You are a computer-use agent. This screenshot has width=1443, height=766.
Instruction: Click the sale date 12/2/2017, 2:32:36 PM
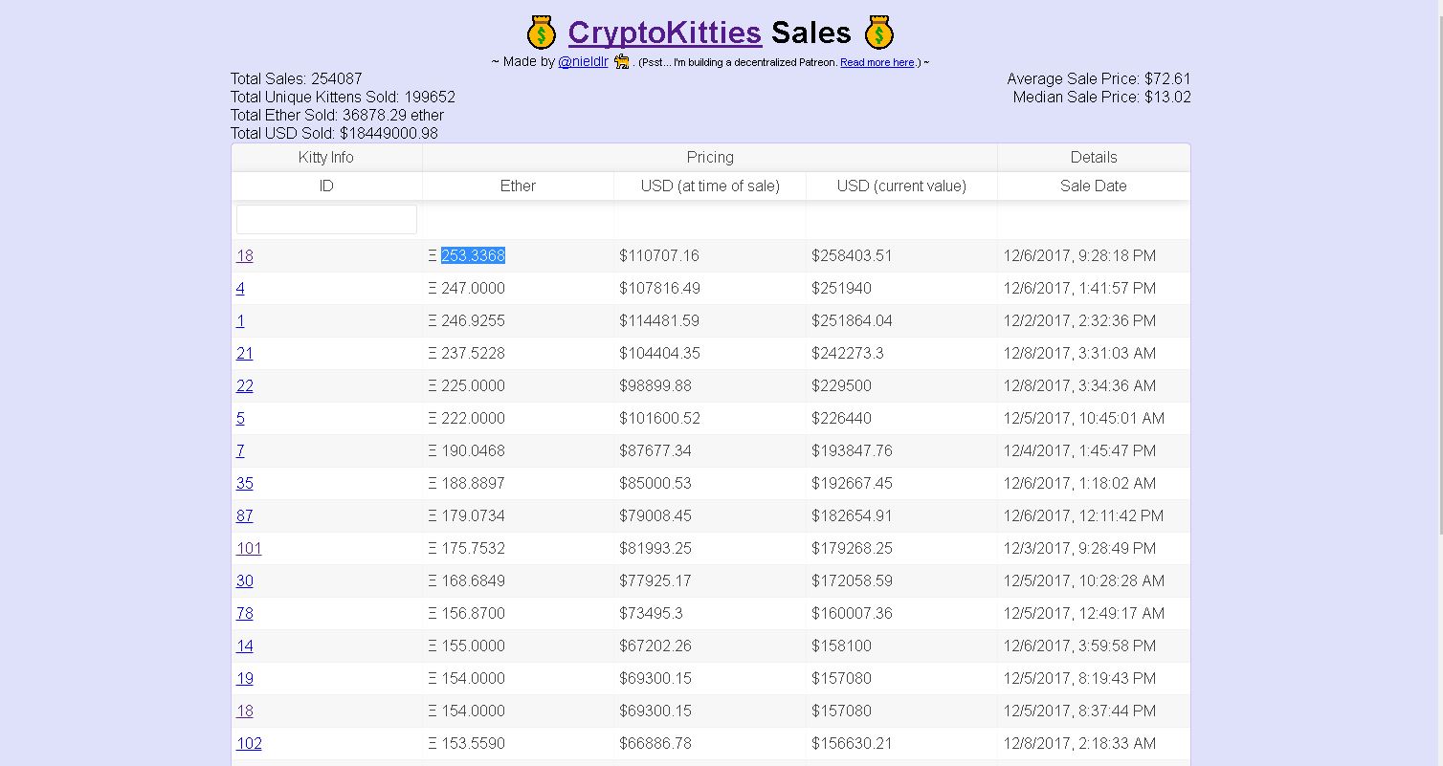[1079, 320]
